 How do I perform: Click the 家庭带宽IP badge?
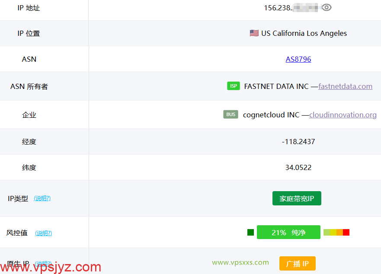click(x=297, y=198)
